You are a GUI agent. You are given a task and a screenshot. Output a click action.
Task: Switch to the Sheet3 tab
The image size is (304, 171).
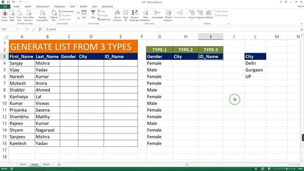[46, 164]
